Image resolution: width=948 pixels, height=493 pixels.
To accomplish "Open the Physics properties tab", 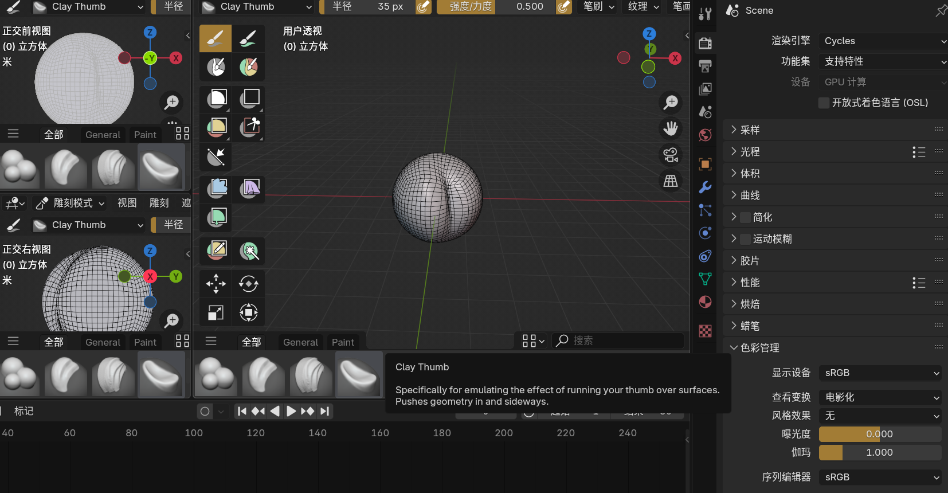I will point(705,233).
